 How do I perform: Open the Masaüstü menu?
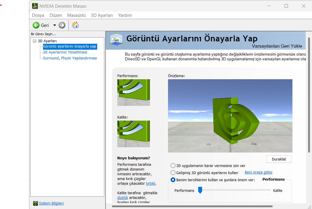point(76,15)
